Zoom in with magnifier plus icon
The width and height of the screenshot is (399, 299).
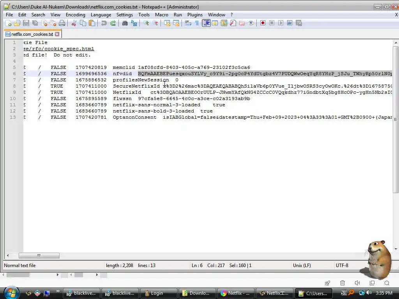coord(146,23)
